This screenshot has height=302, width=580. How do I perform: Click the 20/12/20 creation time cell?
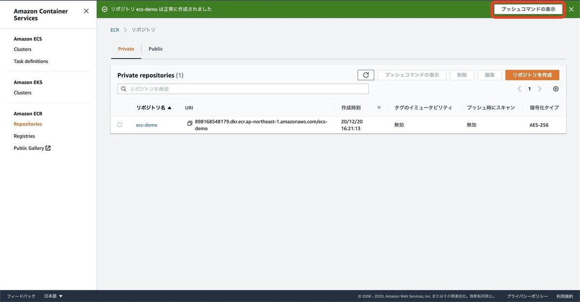[352, 125]
